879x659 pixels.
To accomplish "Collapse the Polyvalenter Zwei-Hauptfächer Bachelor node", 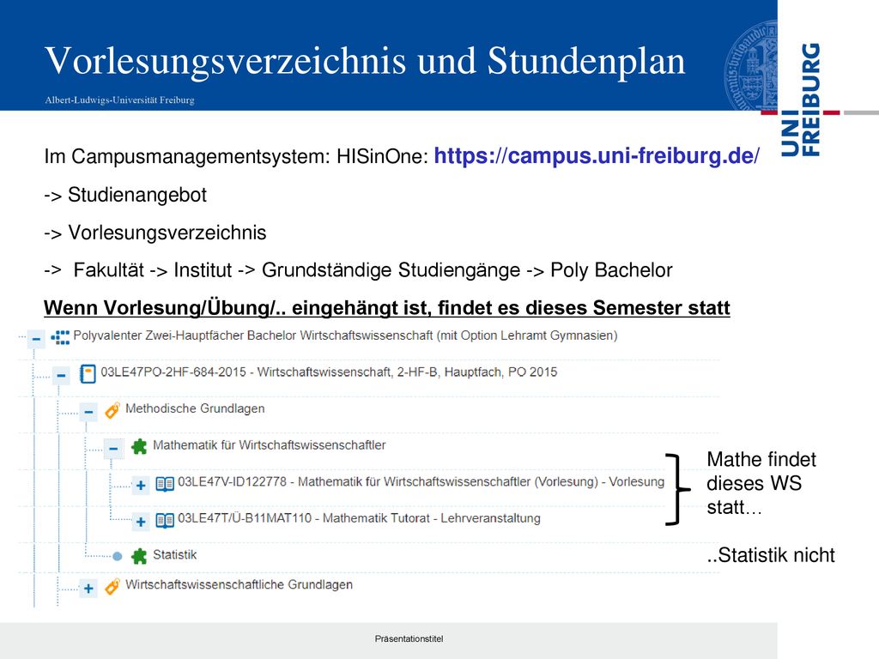I will point(36,339).
